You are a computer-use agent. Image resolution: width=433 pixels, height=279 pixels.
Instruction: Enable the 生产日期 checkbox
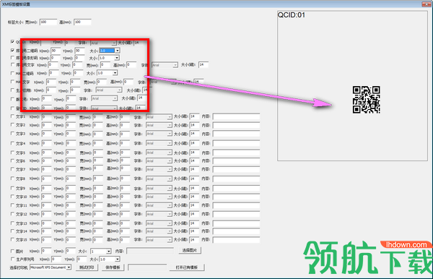12,90
